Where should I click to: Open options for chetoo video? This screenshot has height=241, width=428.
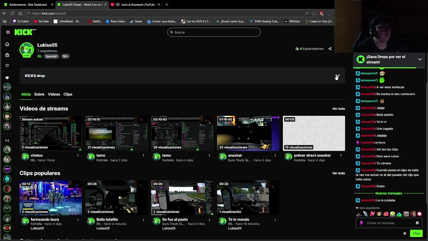[78, 155]
